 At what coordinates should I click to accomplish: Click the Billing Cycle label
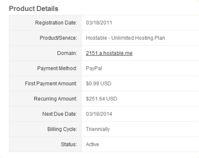click(62, 129)
